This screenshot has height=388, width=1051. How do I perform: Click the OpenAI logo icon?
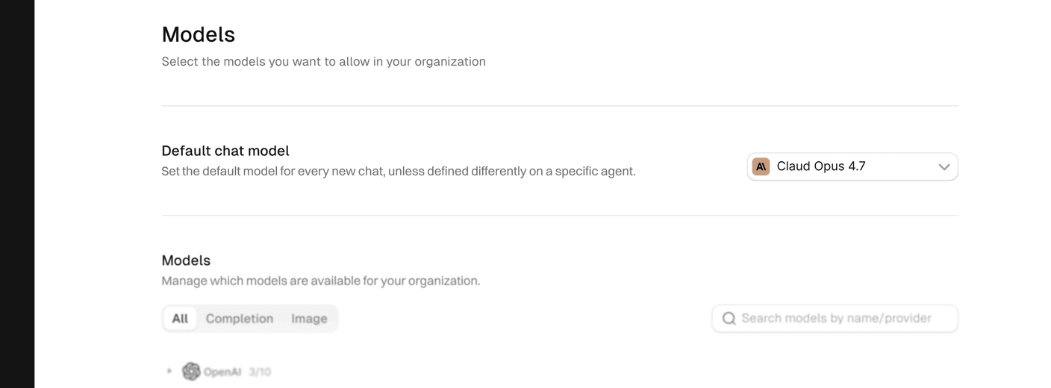pyautogui.click(x=191, y=371)
